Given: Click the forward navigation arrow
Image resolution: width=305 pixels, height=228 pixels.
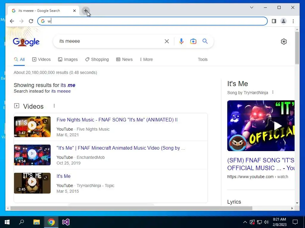Looking at the screenshot, I should (x=21, y=21).
